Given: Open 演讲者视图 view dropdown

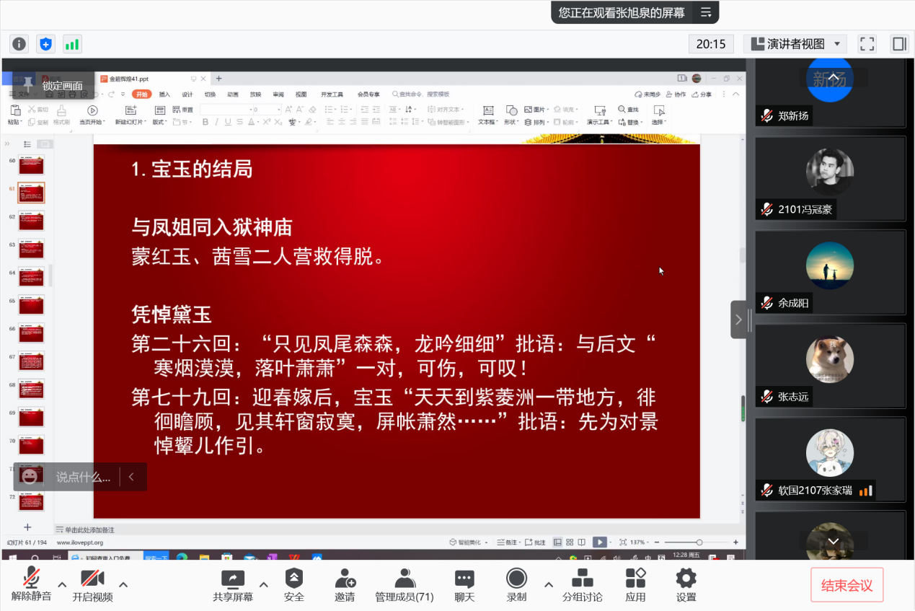Looking at the screenshot, I should point(795,44).
